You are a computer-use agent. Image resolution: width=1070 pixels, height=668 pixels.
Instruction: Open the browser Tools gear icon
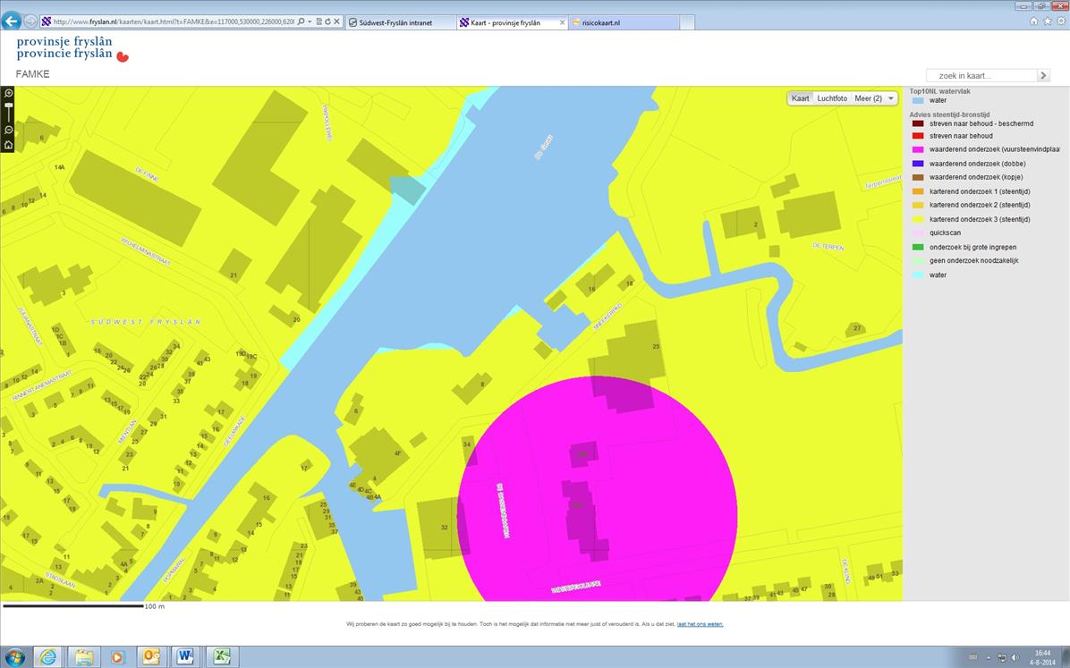tap(1060, 21)
